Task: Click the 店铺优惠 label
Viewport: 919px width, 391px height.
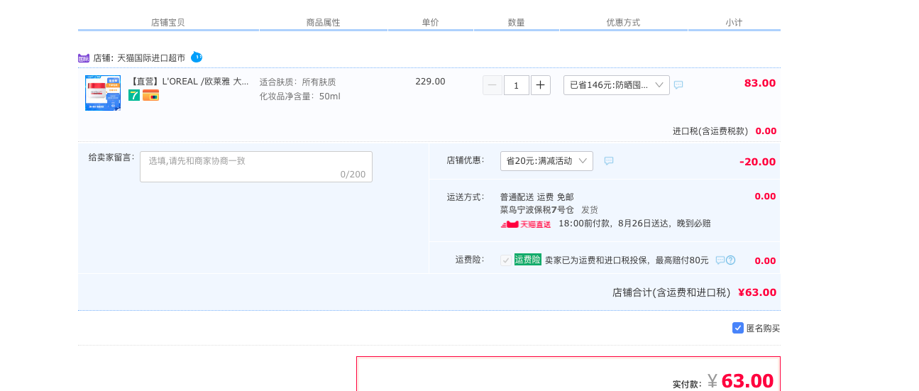Action: coord(466,160)
